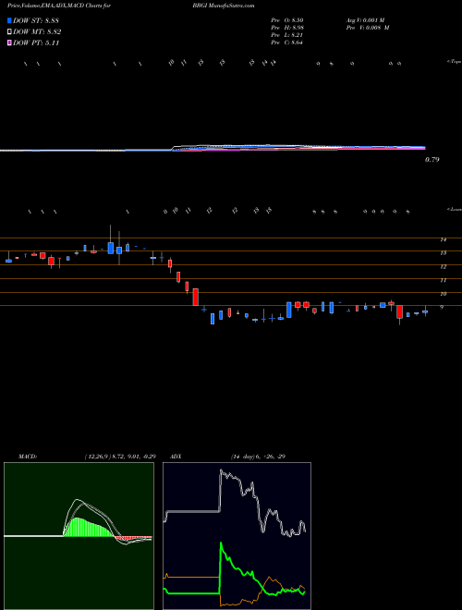This screenshot has height=610, width=462.
Task: Click the previous low 'L: 8.21' value
Action: point(295,35)
